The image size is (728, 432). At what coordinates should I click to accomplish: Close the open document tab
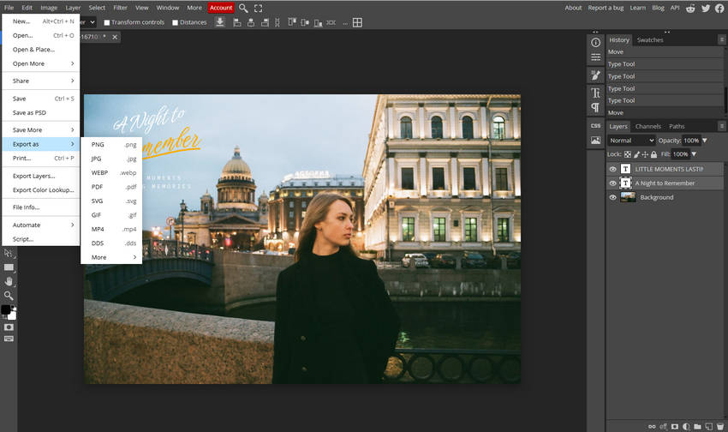pyautogui.click(x=115, y=37)
